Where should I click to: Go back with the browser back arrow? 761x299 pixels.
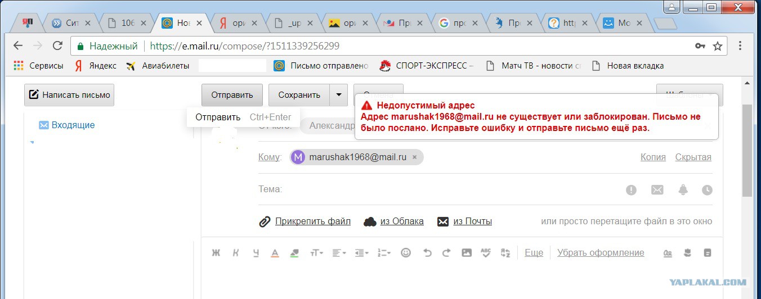(x=18, y=46)
